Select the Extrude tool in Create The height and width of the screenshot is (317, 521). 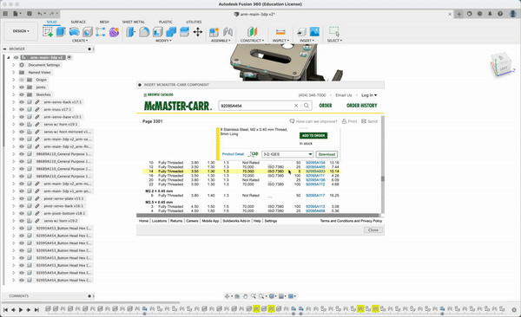point(61,32)
